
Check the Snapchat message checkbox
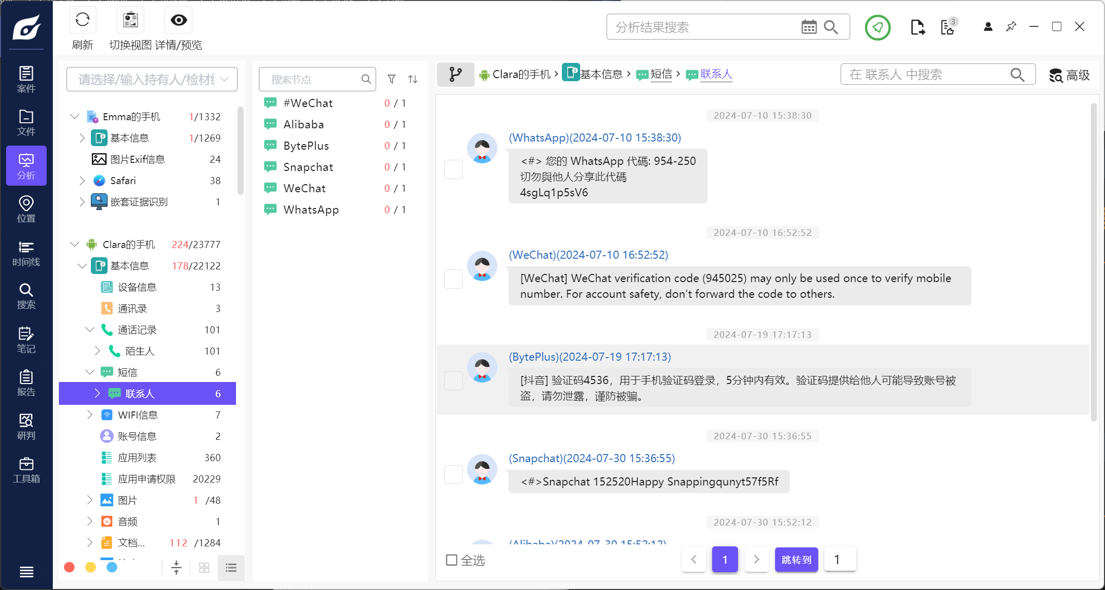click(453, 474)
